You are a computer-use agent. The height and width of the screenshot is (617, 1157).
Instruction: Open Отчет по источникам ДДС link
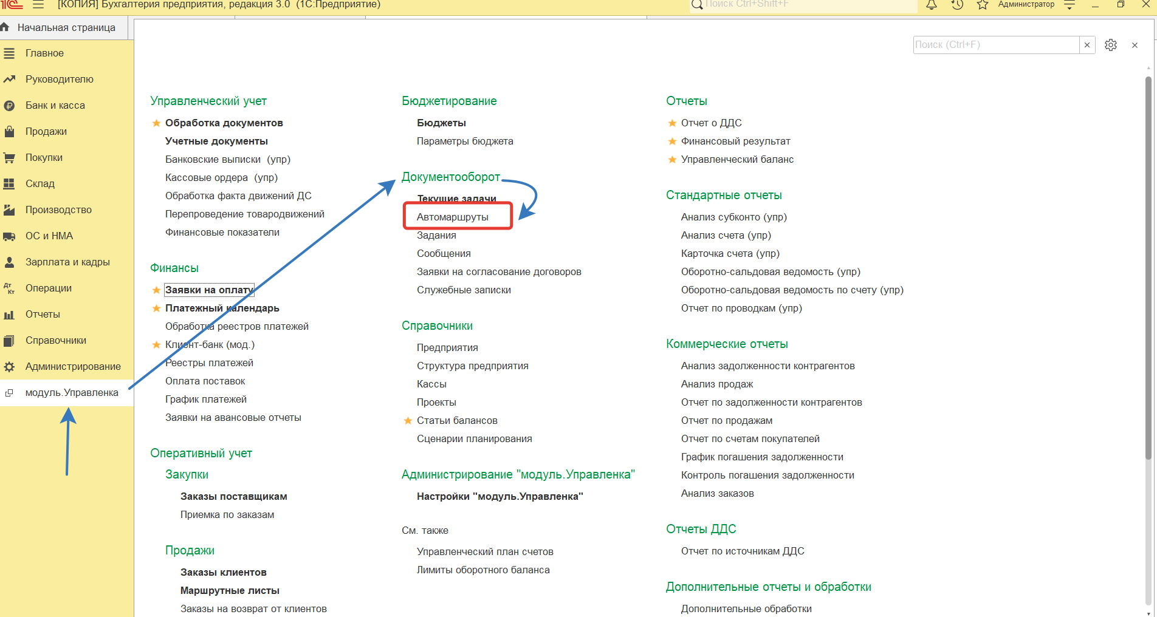coord(743,551)
